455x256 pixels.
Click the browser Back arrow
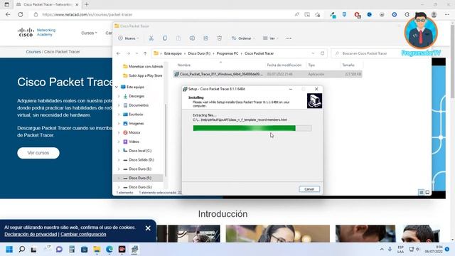[8, 14]
